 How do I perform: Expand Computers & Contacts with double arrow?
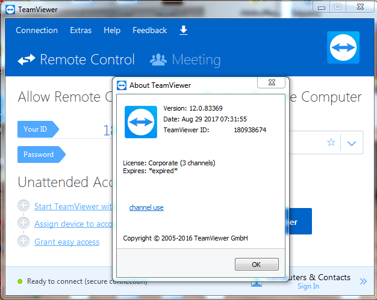point(363,281)
